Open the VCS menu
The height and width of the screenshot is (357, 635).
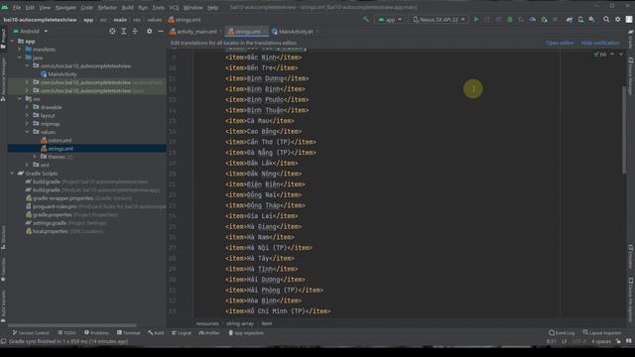tap(174, 7)
